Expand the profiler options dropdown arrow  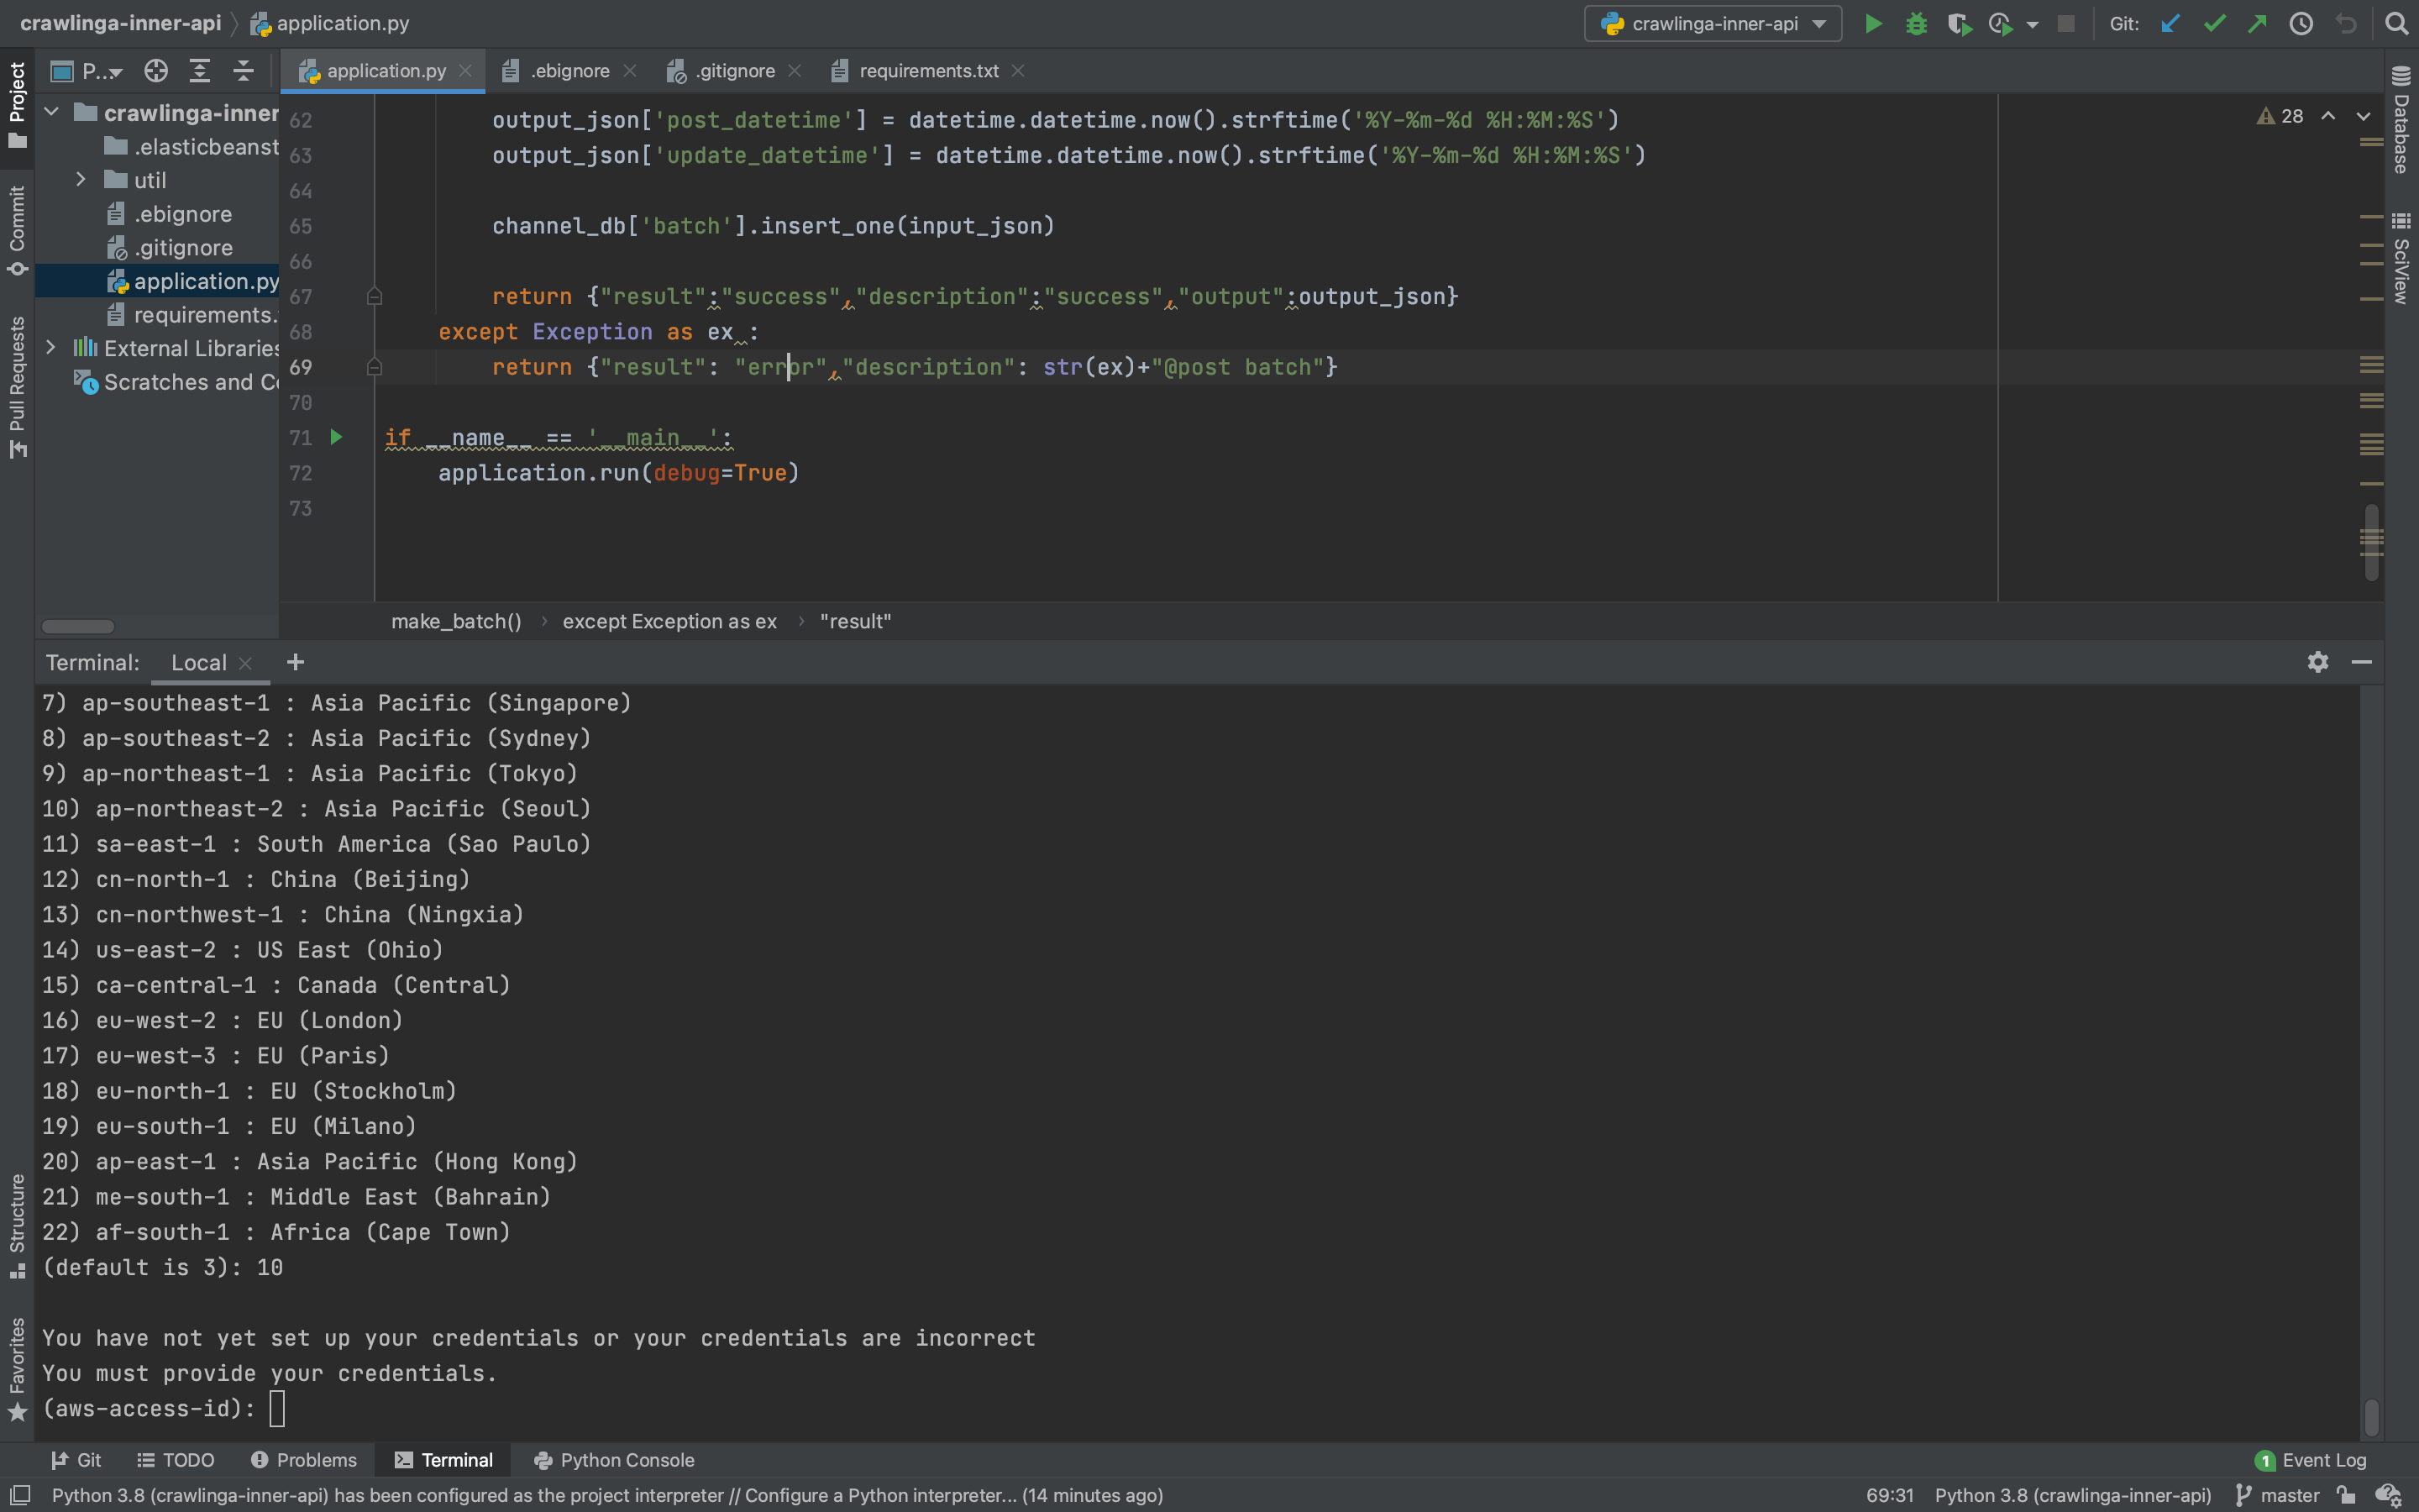coord(2032,25)
